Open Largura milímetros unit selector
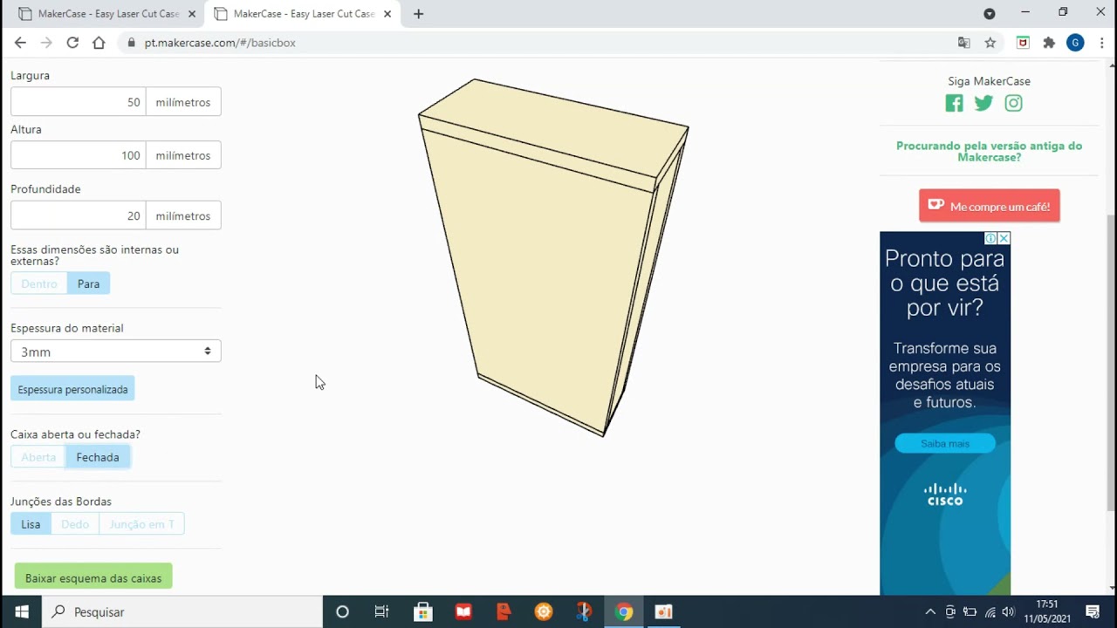1117x628 pixels. click(x=183, y=102)
